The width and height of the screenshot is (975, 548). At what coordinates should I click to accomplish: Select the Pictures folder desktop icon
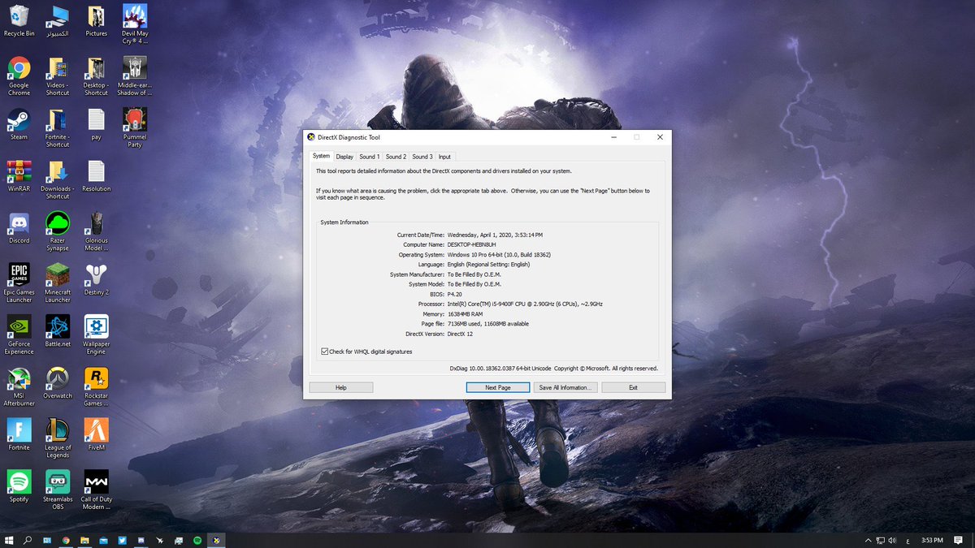(x=96, y=22)
